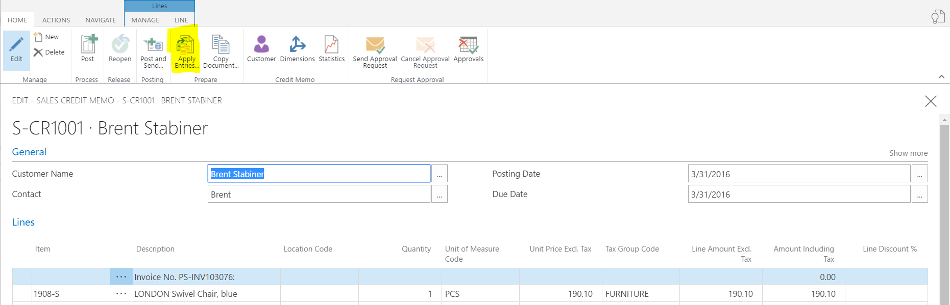Select the 0.00 amount cell
Image resolution: width=950 pixels, height=305 pixels.
pyautogui.click(x=803, y=277)
